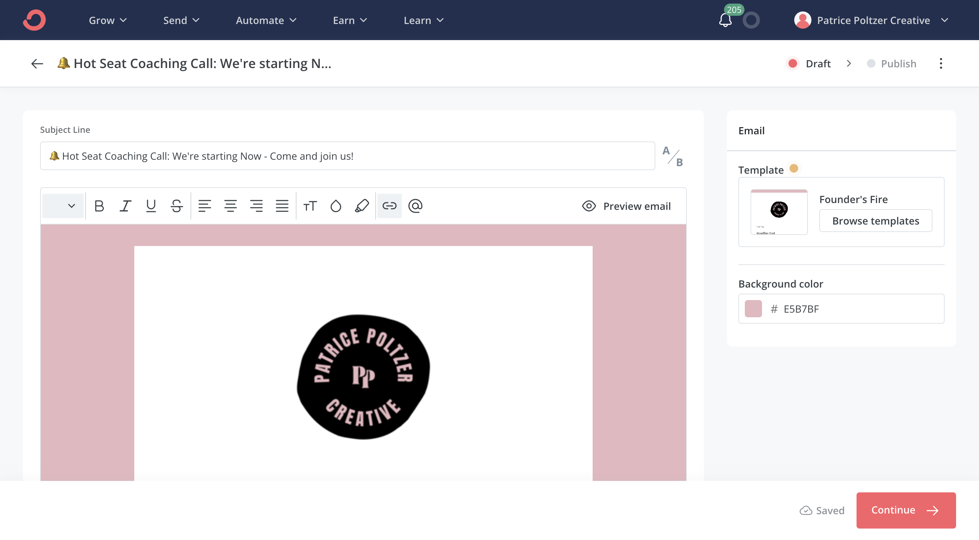Viewport: 979px width, 540px height.
Task: Open the text size tool
Action: click(310, 206)
